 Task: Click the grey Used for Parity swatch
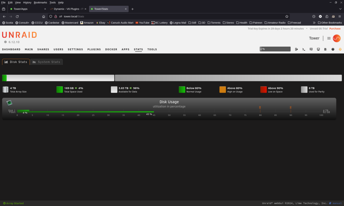304,89
